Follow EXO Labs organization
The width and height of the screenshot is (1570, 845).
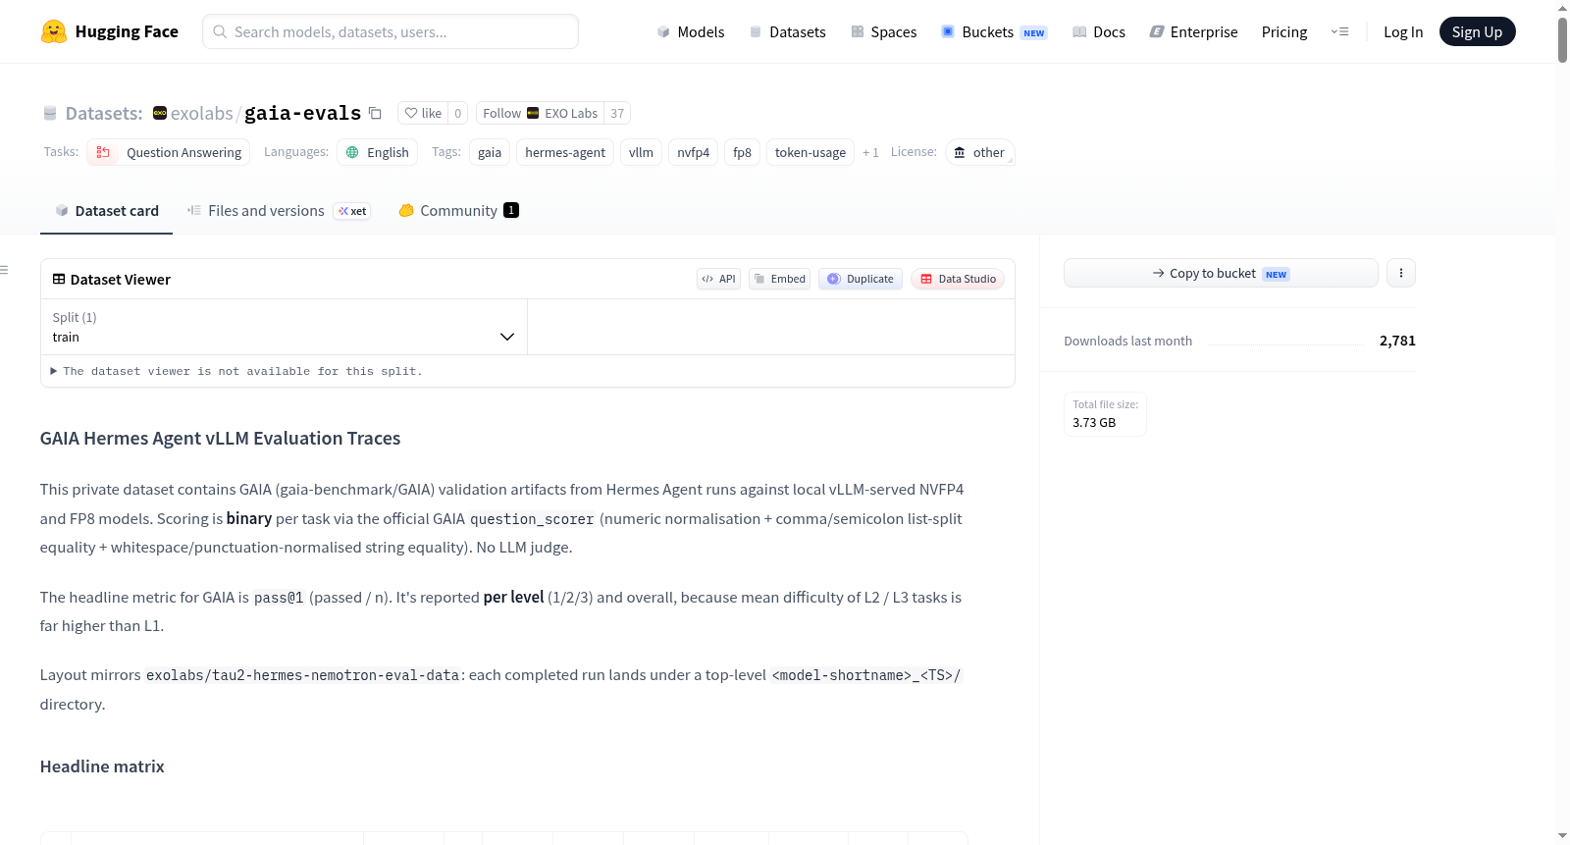pos(540,113)
